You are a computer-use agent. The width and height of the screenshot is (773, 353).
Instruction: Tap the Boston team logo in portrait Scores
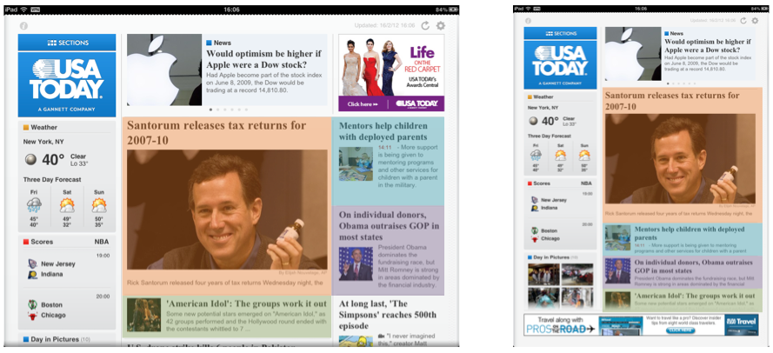point(535,230)
